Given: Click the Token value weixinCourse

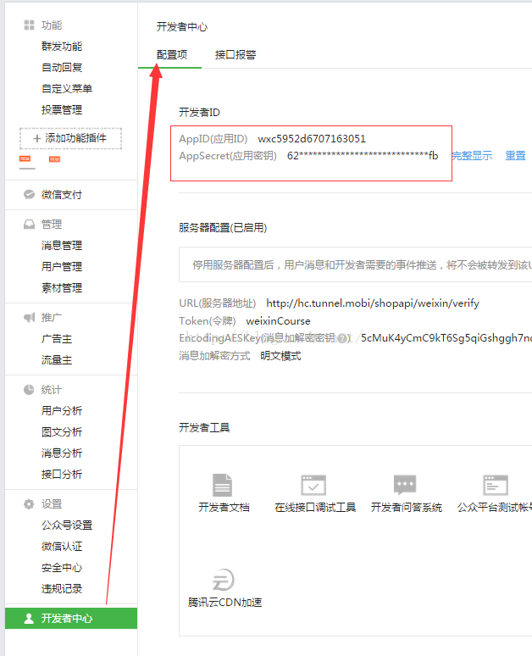Looking at the screenshot, I should pyautogui.click(x=278, y=321).
